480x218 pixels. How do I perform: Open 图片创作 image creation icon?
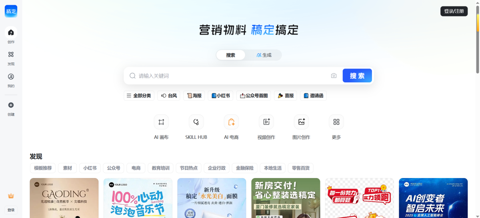(301, 122)
